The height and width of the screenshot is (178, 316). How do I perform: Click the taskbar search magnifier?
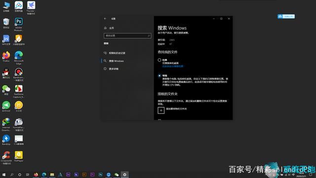point(12,175)
